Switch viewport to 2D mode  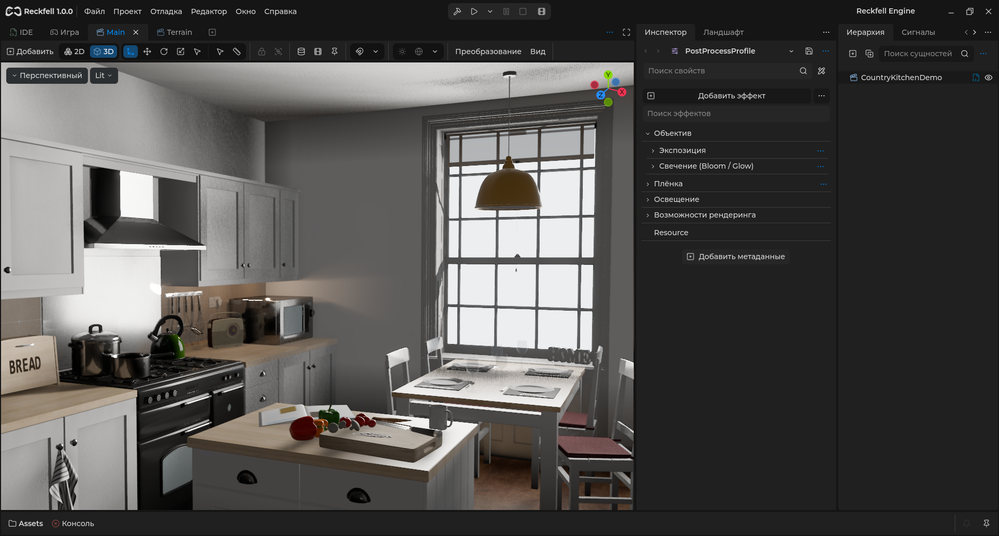coord(74,52)
